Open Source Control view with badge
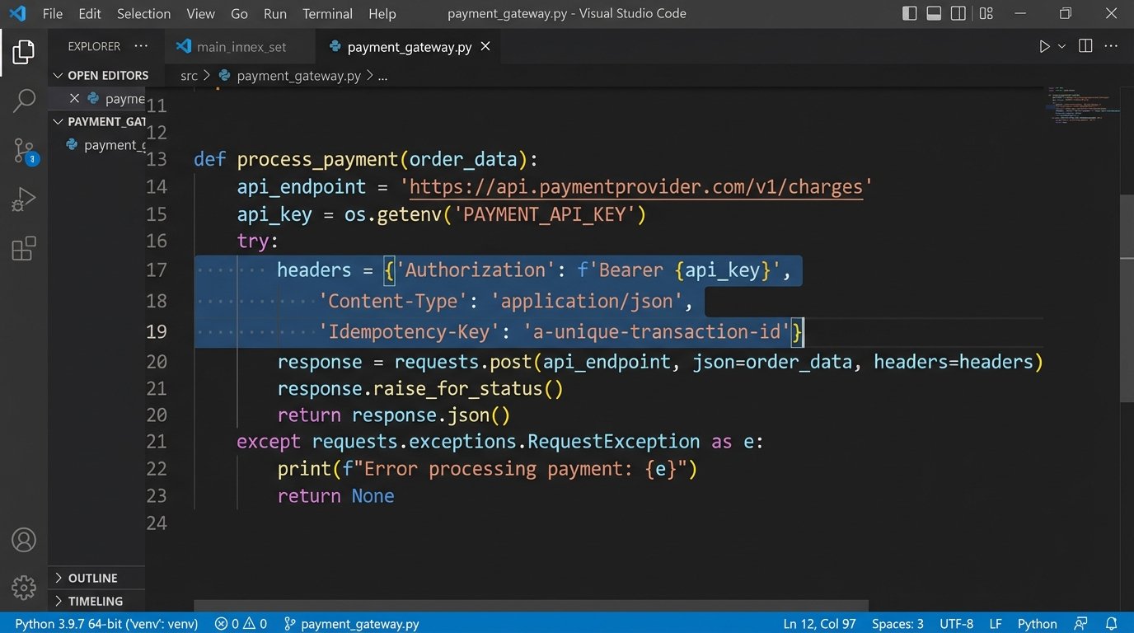Screen dimensions: 1134x633 pyautogui.click(x=23, y=150)
